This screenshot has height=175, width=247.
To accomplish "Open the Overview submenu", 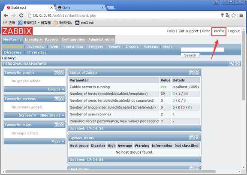I will [x=36, y=47].
